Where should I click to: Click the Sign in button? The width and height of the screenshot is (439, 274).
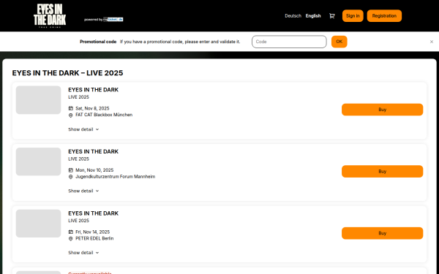353,16
